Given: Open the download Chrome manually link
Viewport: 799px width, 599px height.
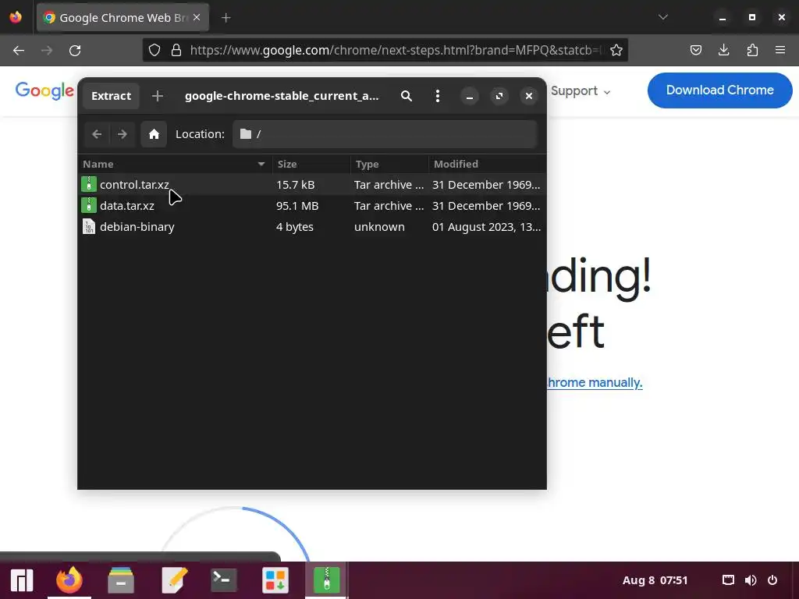Looking at the screenshot, I should [x=595, y=382].
